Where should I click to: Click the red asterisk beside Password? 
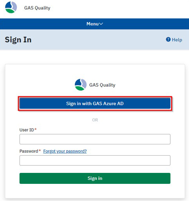[x=40, y=151]
